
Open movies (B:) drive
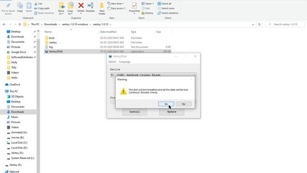pyautogui.click(x=17, y=137)
